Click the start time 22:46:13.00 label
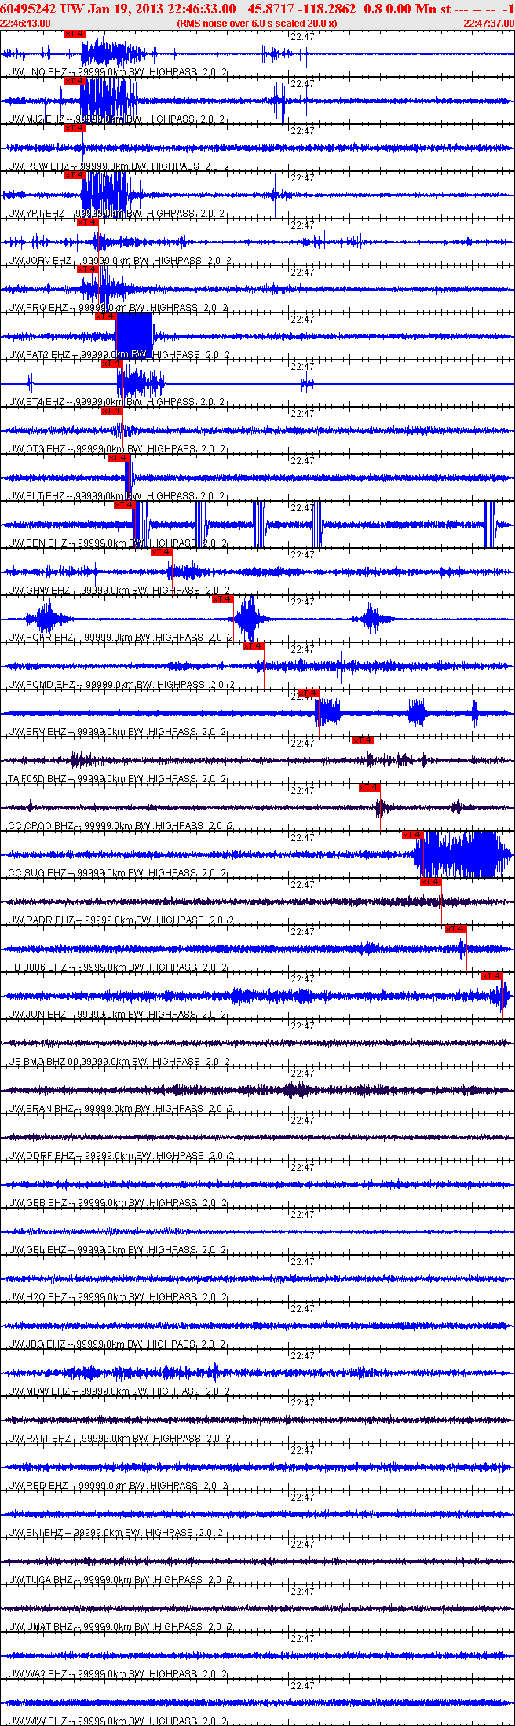The height and width of the screenshot is (1726, 515). (25, 23)
